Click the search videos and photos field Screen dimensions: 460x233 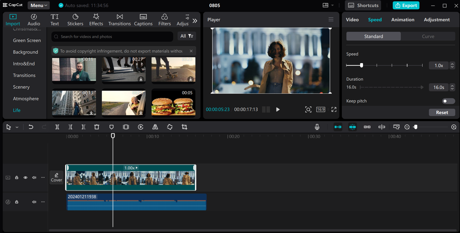pyautogui.click(x=112, y=37)
